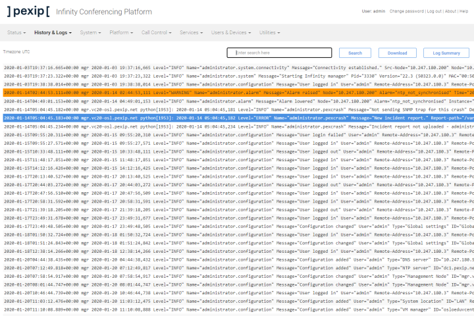Click the 2020-01-20 10:46:44 User logged in entry
Viewport: 474px width, 316px height.
[x=238, y=293]
